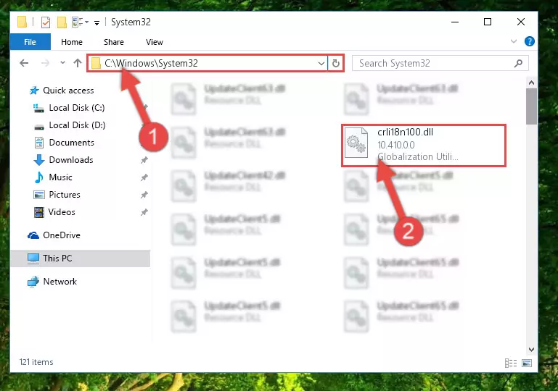Click the Network icon in sidebar

33,282
